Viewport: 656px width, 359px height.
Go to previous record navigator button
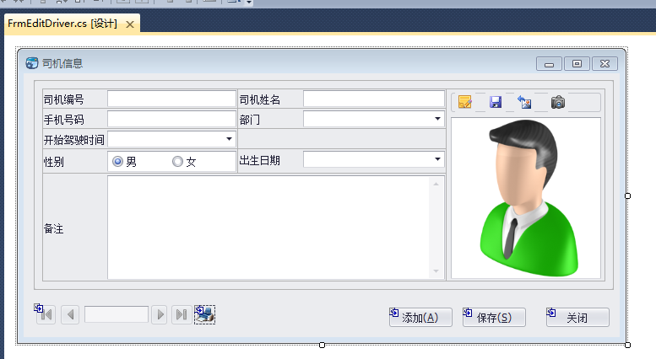(70, 314)
